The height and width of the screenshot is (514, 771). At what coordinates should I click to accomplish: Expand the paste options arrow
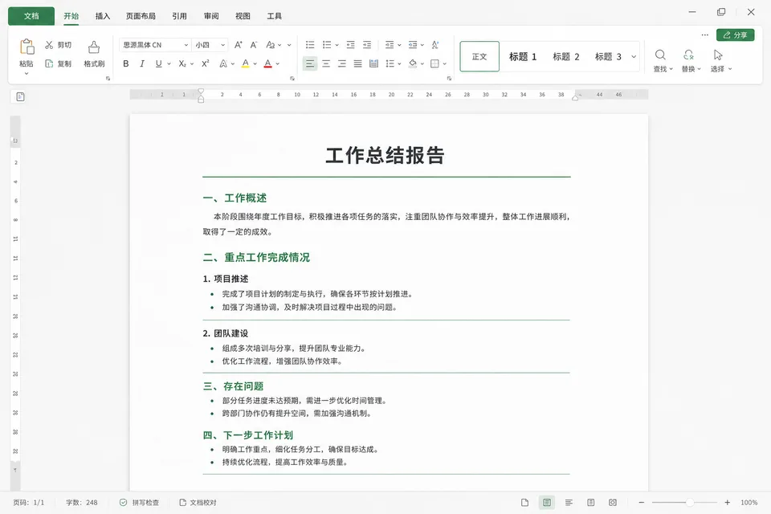27,73
